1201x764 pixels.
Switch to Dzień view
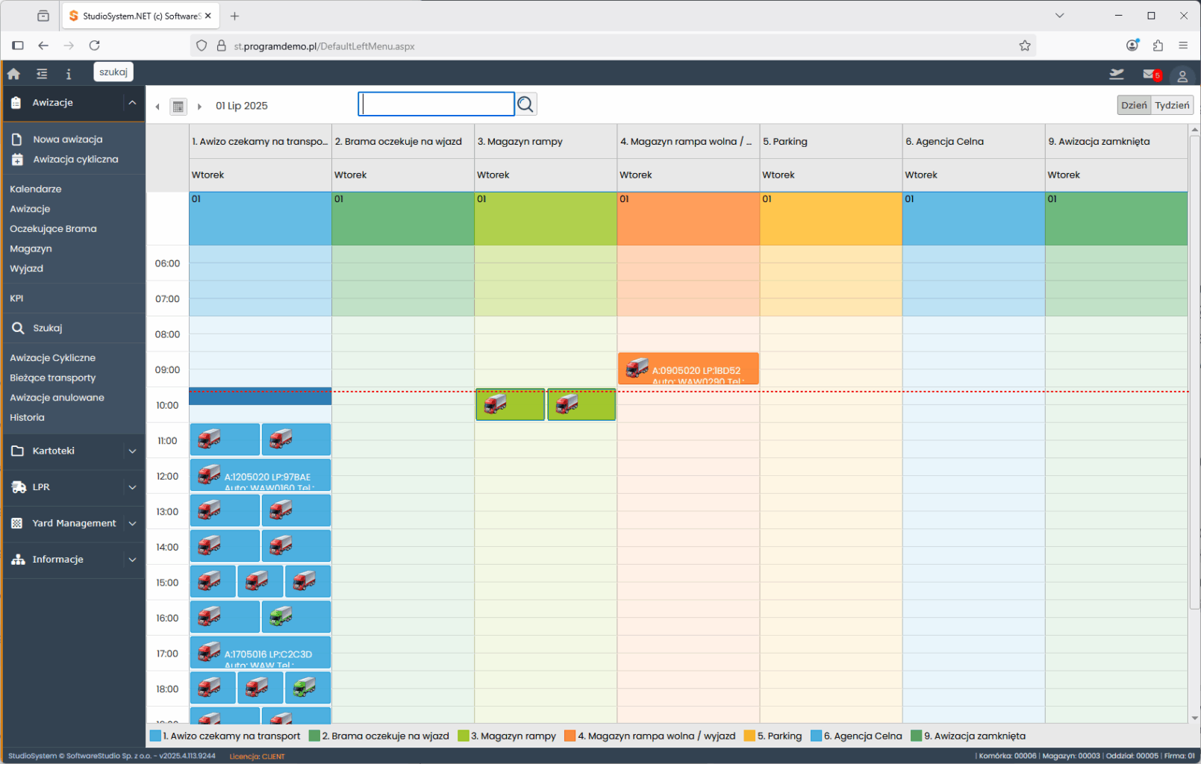click(1133, 105)
